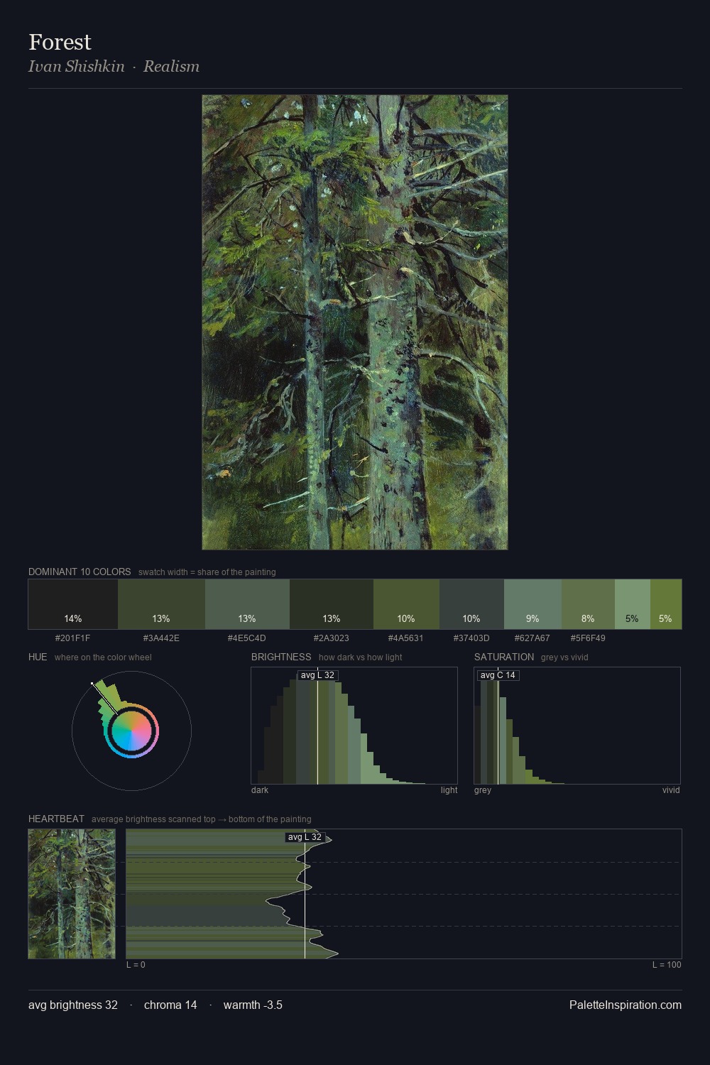710x1065 pixels.
Task: Click the '9%' swatch percentage
Action: 532,618
